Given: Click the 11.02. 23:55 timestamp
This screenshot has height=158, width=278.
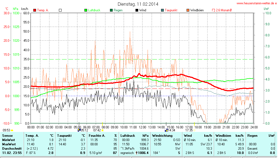Looking at the screenshot, I should (12, 153).
